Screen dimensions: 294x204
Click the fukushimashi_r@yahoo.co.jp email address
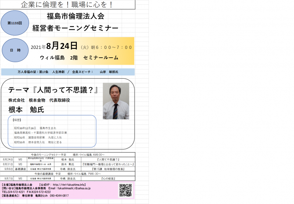[74, 188]
